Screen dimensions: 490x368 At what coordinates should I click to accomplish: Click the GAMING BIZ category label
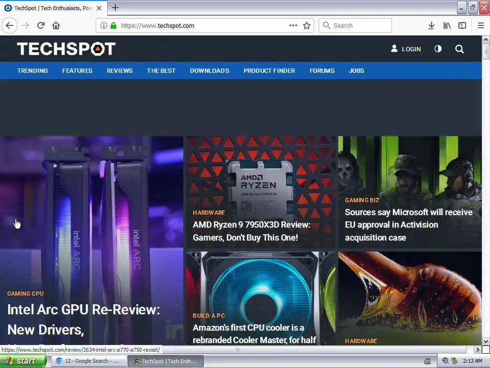362,200
